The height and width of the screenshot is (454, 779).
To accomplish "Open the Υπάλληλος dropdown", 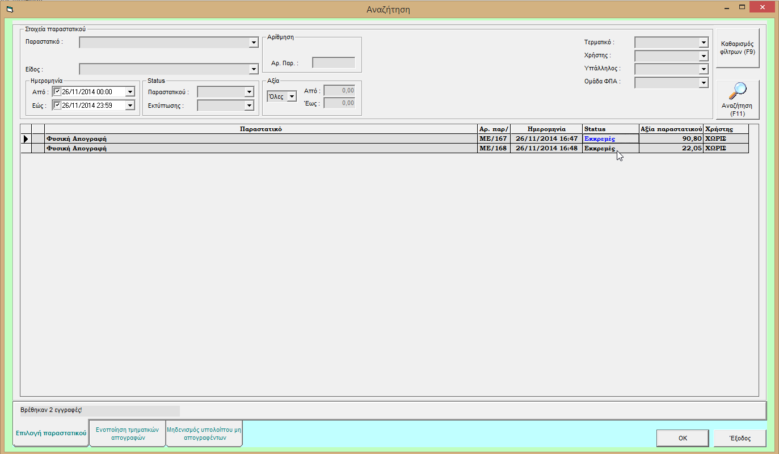I will coord(704,69).
